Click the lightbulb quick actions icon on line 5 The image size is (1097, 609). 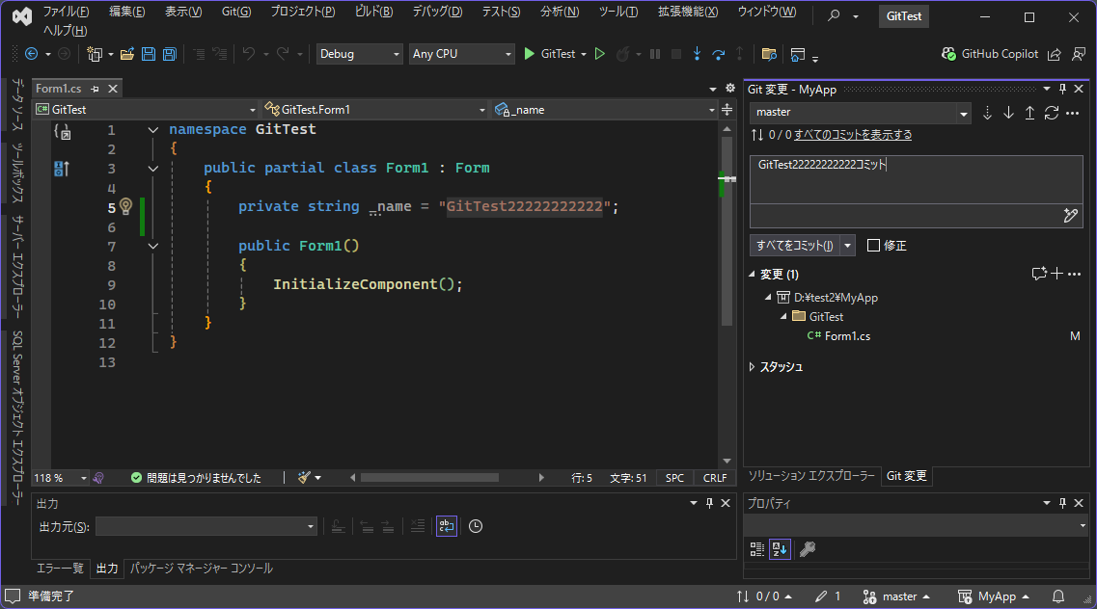click(124, 206)
